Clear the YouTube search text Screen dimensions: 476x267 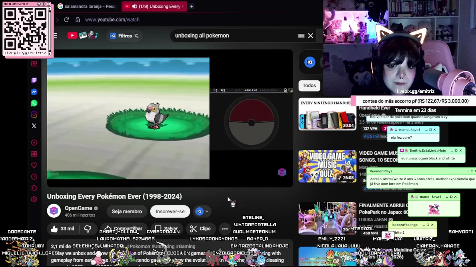(x=311, y=36)
